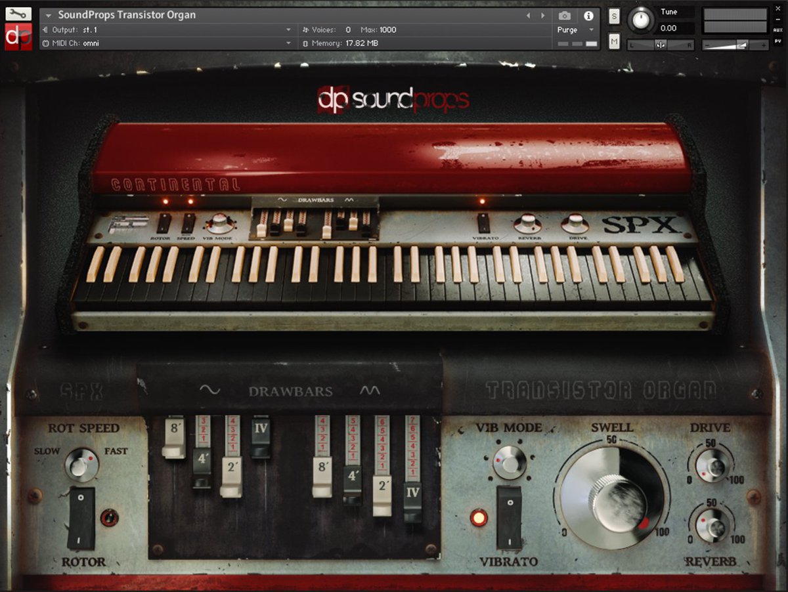Click the glowing vibrato indicator lamp

click(477, 518)
